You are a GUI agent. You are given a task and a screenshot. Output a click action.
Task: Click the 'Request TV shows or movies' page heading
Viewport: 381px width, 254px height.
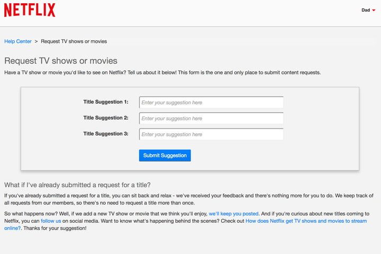(61, 61)
